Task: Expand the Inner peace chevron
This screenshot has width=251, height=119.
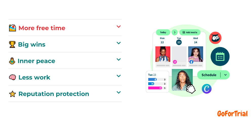Action: [x=119, y=59]
